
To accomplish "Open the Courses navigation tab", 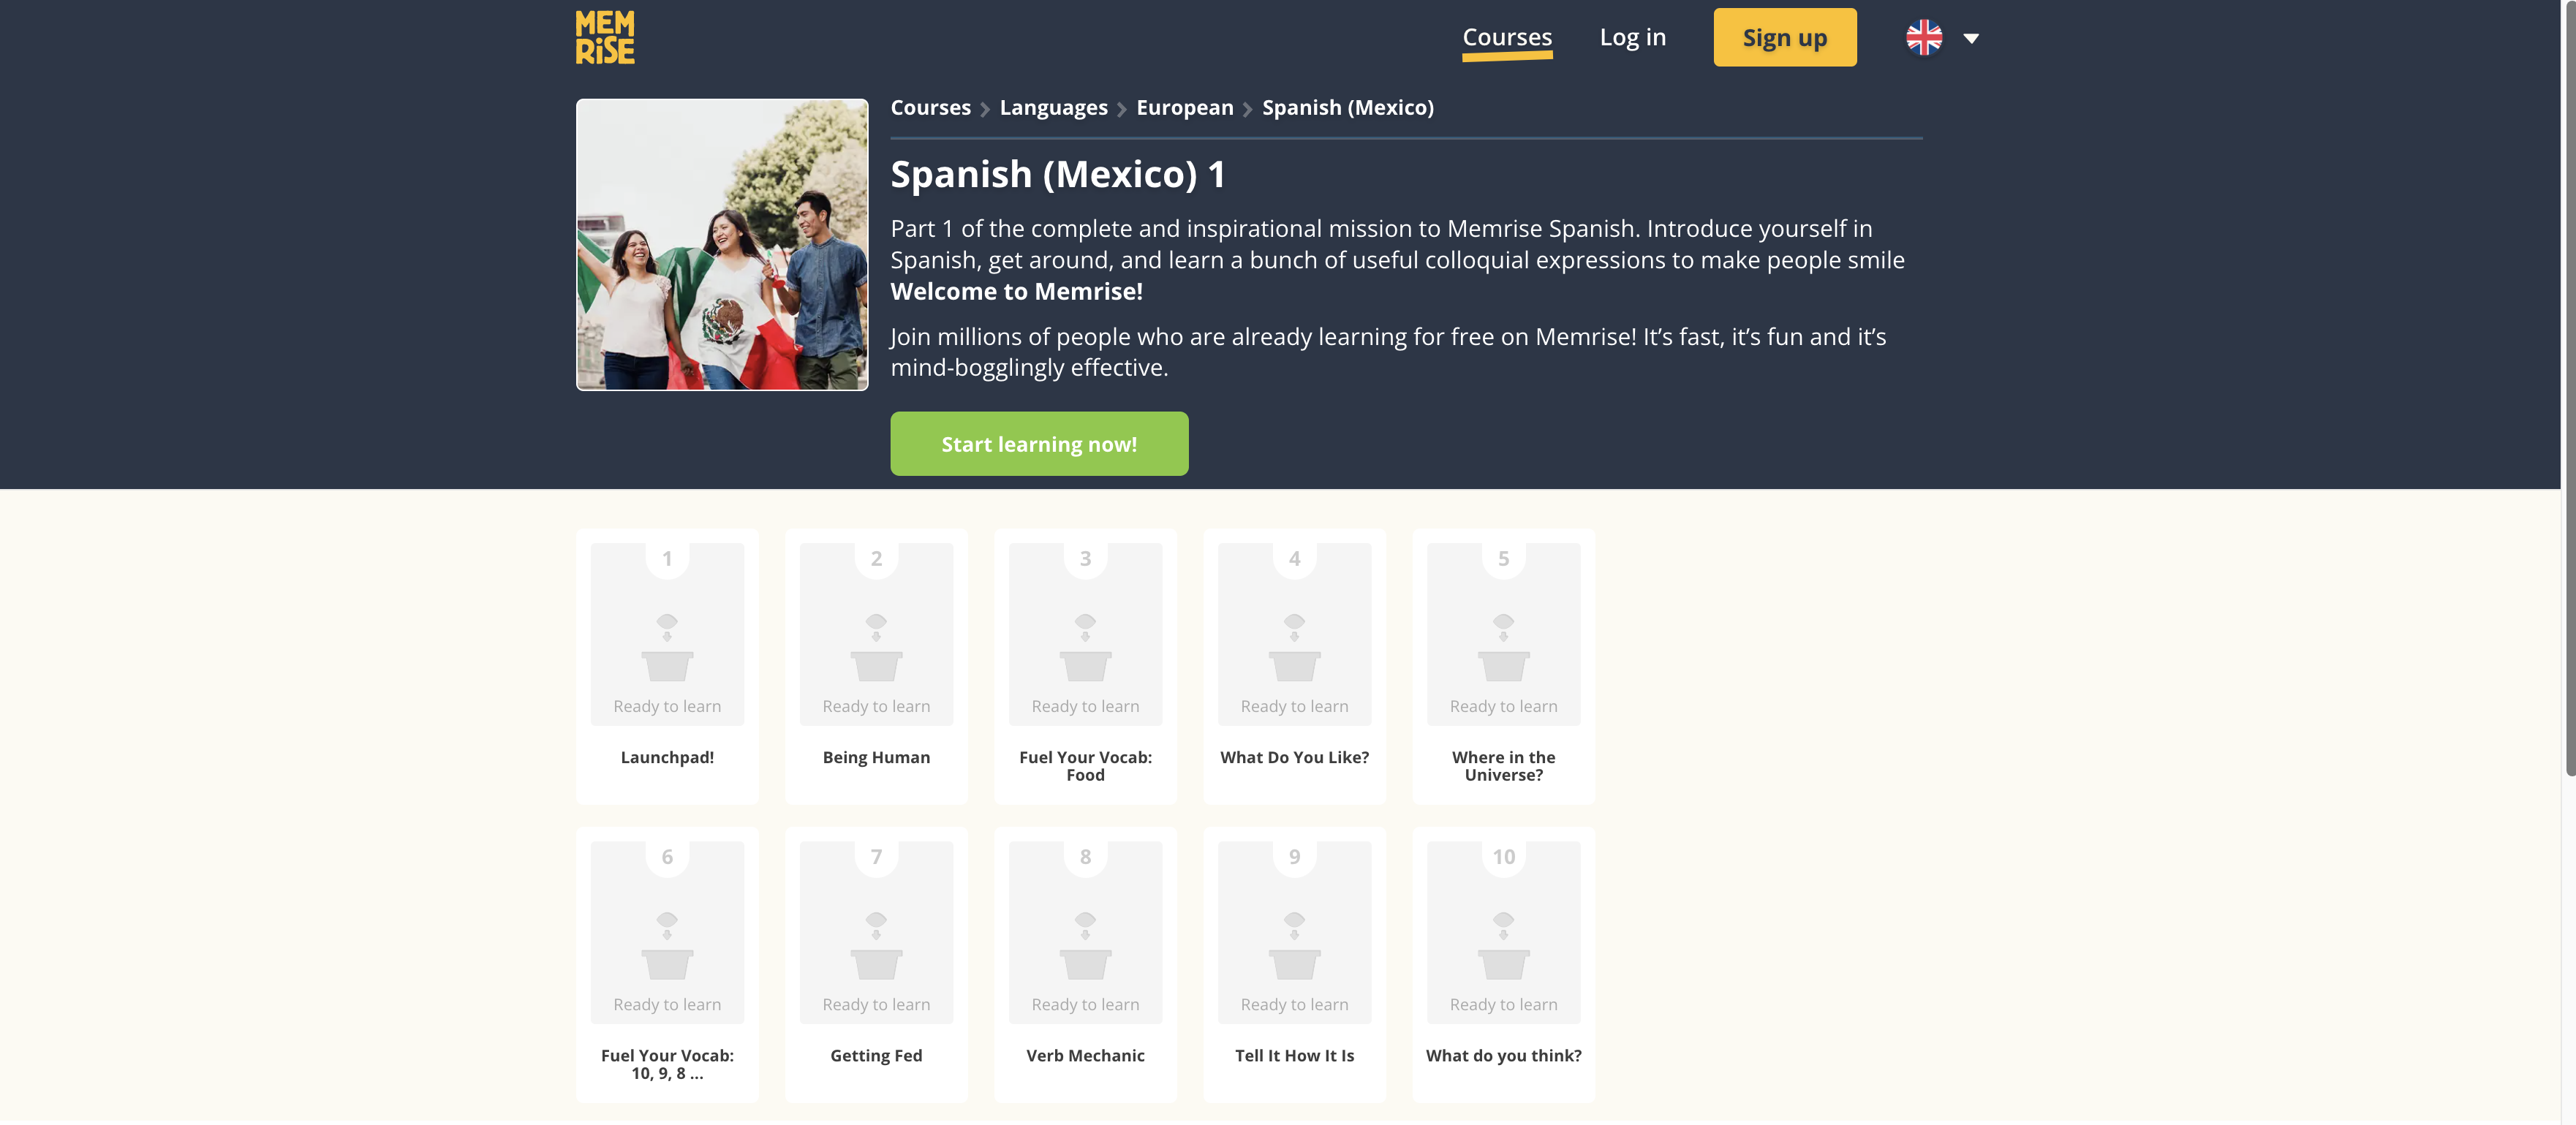I will [x=1506, y=38].
